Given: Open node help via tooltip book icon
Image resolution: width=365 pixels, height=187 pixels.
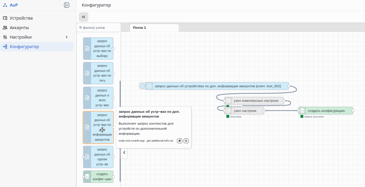Looking at the screenshot, I should point(180,141).
